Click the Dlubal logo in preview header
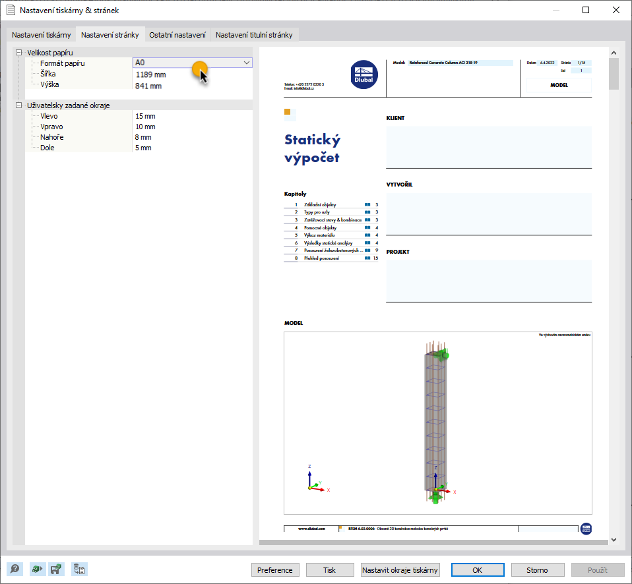 click(364, 74)
